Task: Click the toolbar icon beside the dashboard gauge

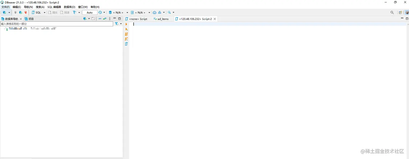Action: point(160,12)
